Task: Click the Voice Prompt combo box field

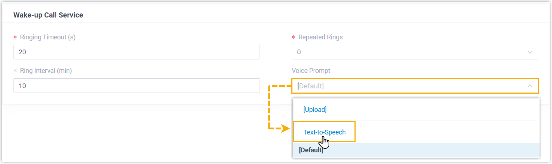Action: point(414,86)
